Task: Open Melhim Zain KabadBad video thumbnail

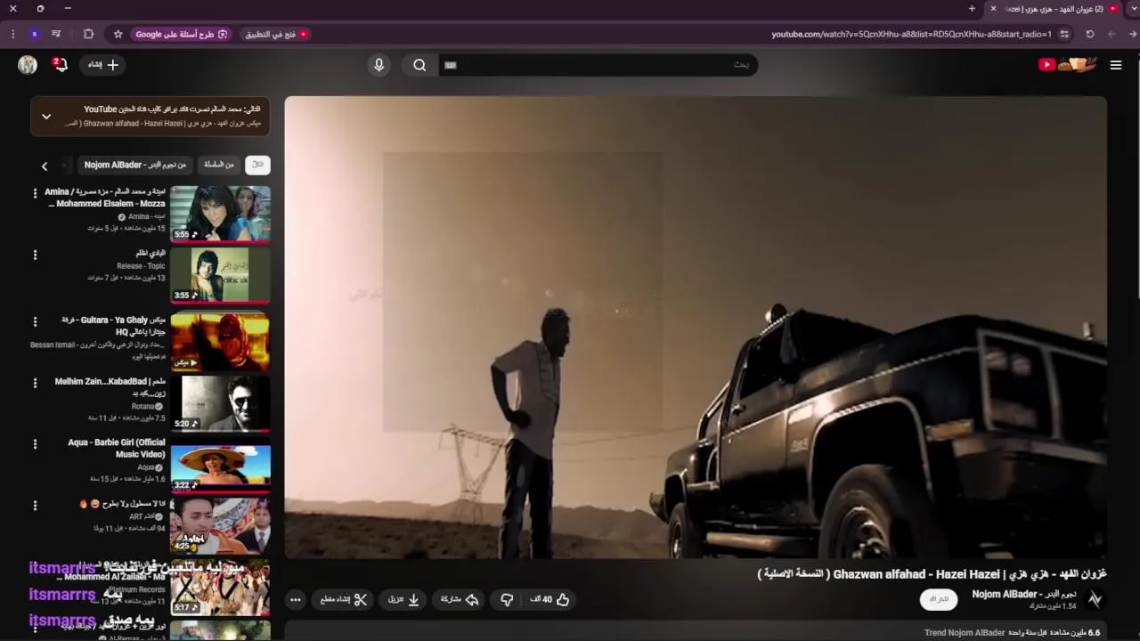Action: (220, 403)
